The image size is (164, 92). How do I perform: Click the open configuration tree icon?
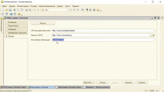tap(7, 14)
